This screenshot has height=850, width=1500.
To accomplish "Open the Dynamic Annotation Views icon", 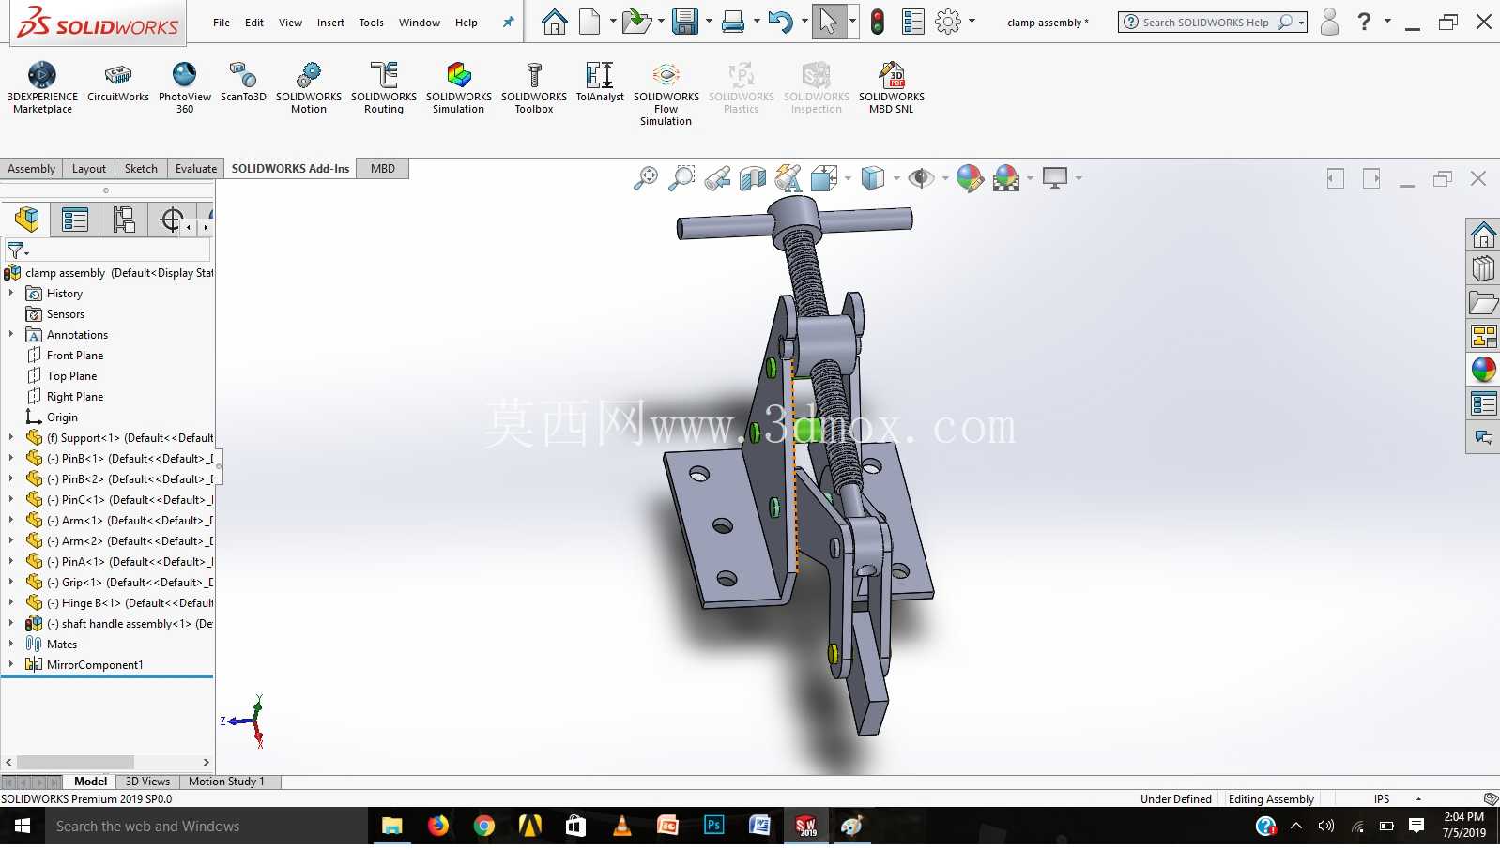I will (x=788, y=177).
